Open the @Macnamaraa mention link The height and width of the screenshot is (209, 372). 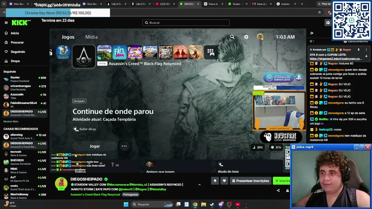[117, 185]
